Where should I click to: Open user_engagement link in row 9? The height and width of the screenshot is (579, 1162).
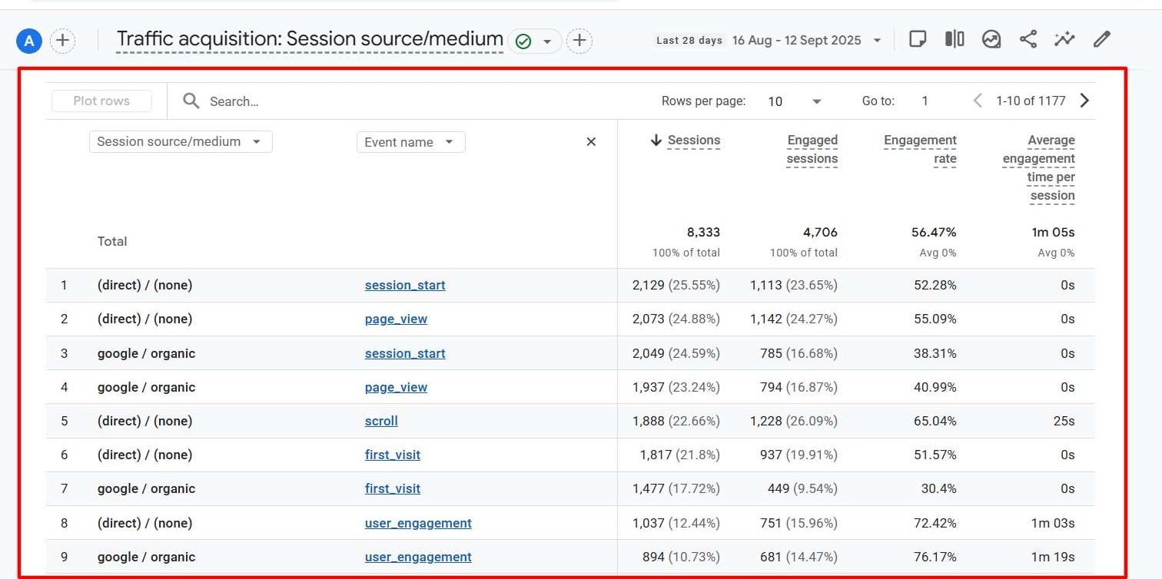pos(418,557)
